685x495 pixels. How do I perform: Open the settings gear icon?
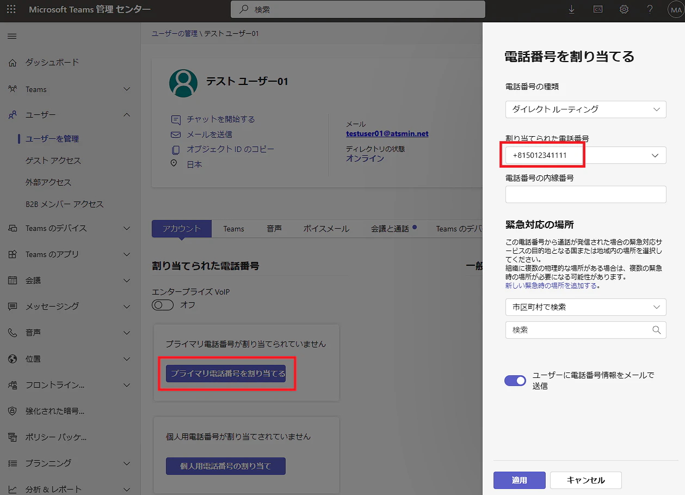coord(624,9)
